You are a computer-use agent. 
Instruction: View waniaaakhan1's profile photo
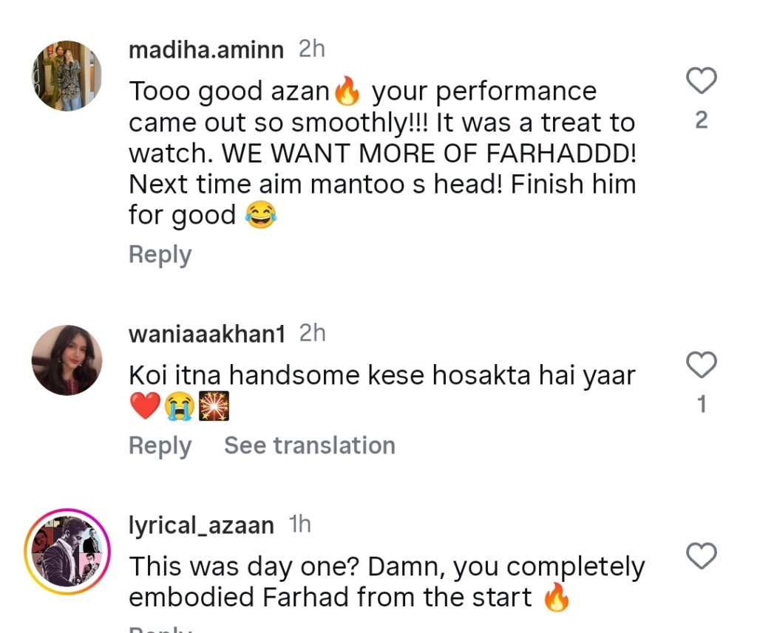[67, 360]
